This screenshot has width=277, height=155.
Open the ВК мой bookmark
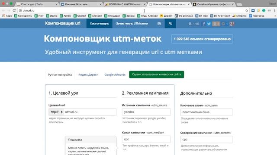point(201,16)
